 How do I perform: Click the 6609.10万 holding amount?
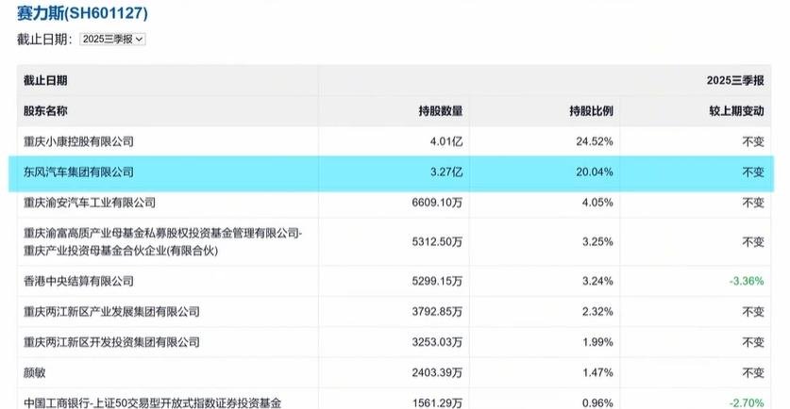pyautogui.click(x=437, y=203)
